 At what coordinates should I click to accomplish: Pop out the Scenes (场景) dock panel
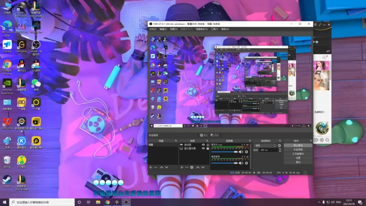176,141
